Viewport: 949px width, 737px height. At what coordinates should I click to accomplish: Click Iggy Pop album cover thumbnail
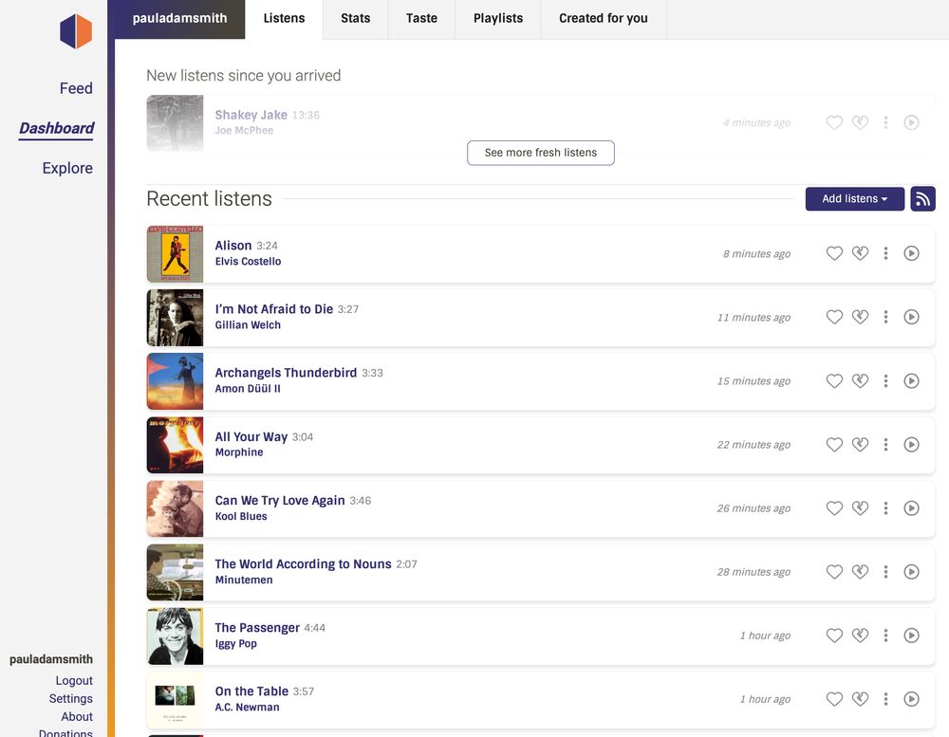pyautogui.click(x=175, y=636)
